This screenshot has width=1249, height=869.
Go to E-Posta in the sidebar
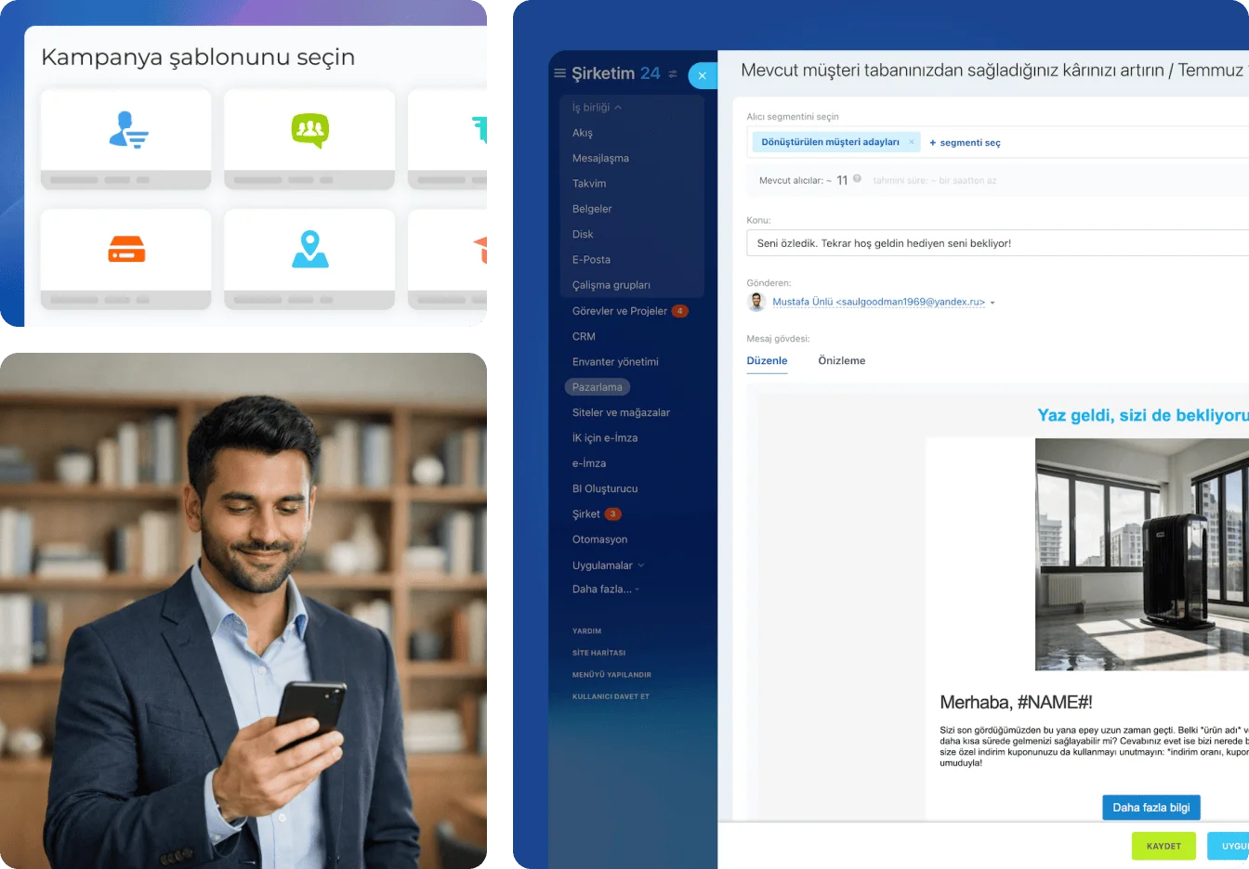click(x=591, y=260)
